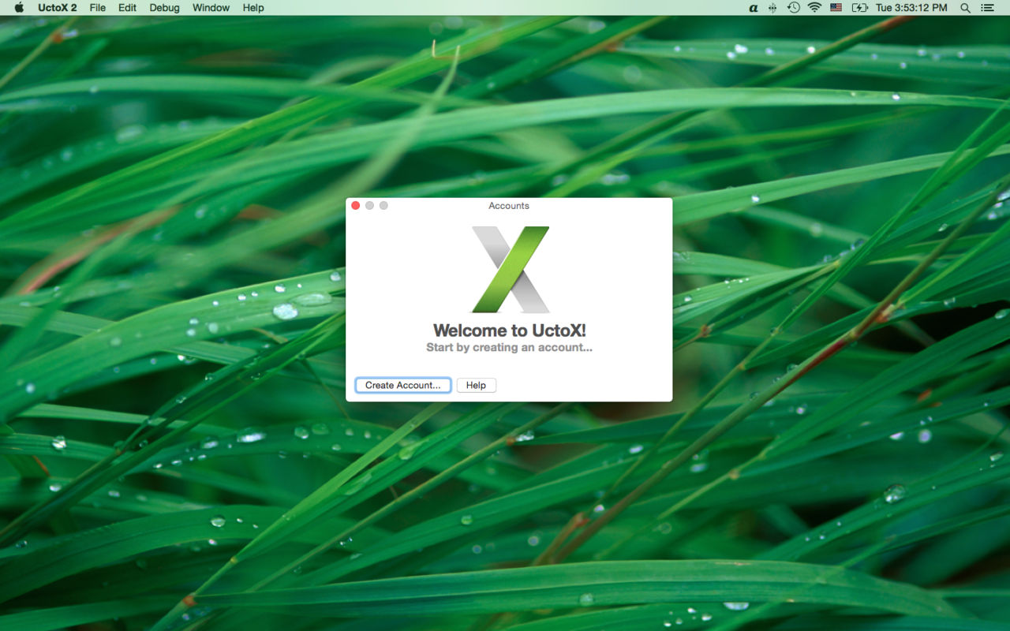Open the File menu

click(x=98, y=8)
